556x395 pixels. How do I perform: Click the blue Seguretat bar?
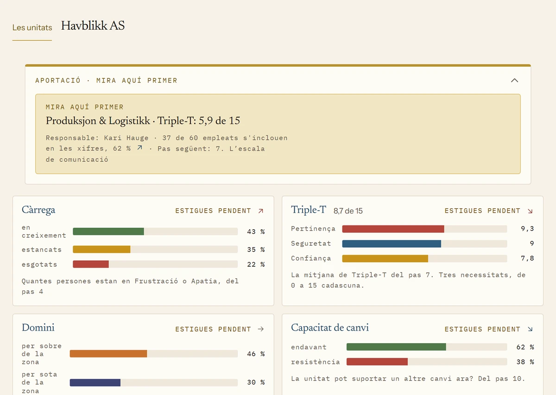(x=392, y=244)
